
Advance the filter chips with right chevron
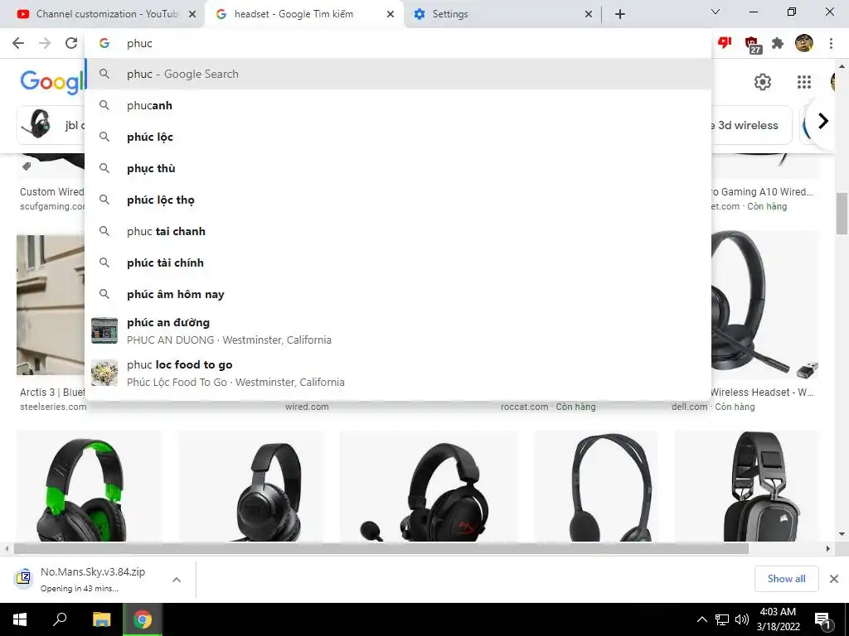pos(823,121)
